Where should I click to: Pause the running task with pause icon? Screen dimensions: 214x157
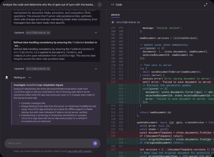point(99,5)
